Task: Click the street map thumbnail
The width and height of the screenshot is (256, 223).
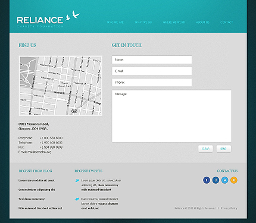Action: tap(61, 86)
